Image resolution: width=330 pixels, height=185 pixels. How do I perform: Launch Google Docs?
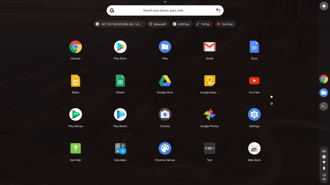click(254, 47)
